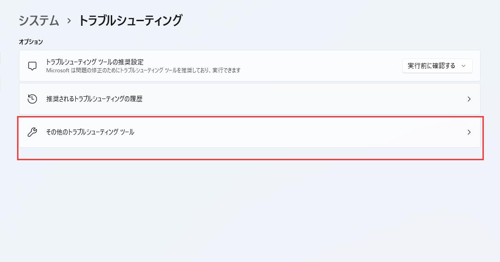Click the オプション section heading
The height and width of the screenshot is (262, 500).
point(31,42)
